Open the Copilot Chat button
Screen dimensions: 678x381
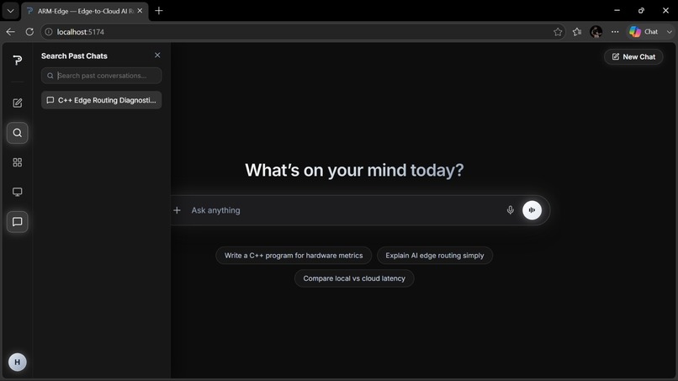pyautogui.click(x=644, y=32)
